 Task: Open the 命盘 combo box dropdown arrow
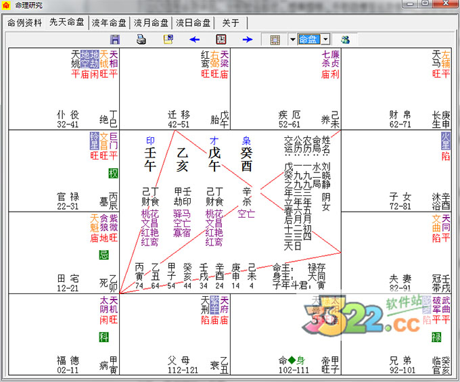click(x=325, y=39)
